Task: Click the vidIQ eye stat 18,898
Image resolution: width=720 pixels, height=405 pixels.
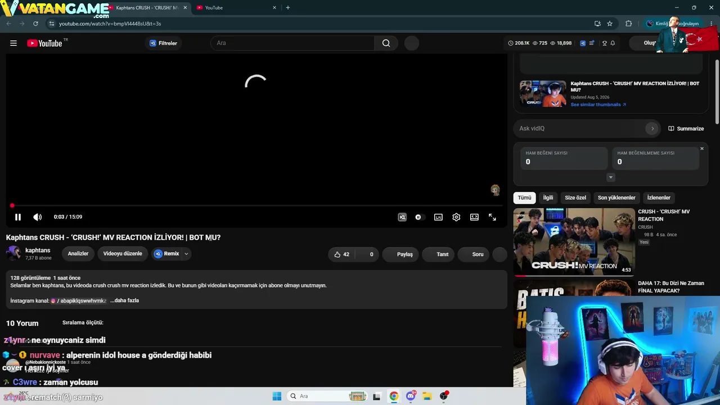Action: pyautogui.click(x=561, y=43)
